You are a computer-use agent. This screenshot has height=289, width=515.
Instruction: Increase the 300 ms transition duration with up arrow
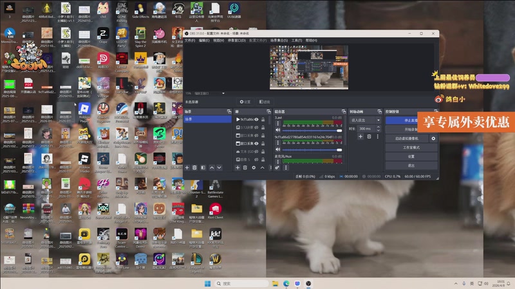click(x=379, y=127)
